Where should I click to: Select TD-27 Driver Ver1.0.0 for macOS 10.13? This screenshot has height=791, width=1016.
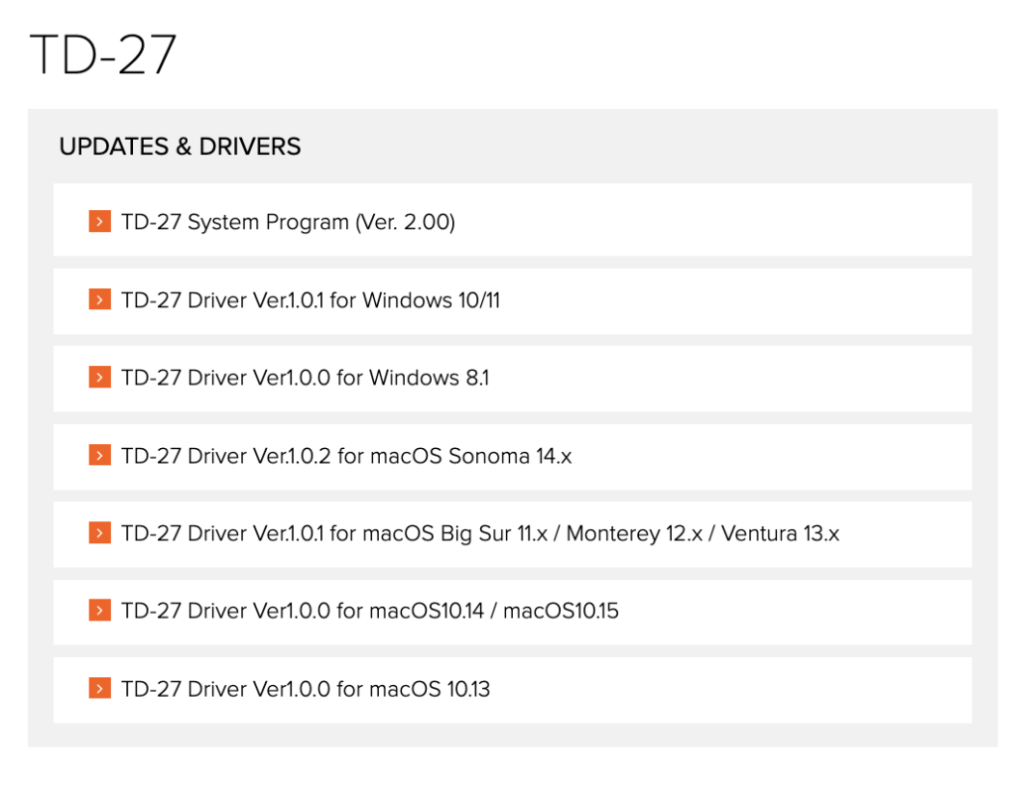pyautogui.click(x=306, y=689)
